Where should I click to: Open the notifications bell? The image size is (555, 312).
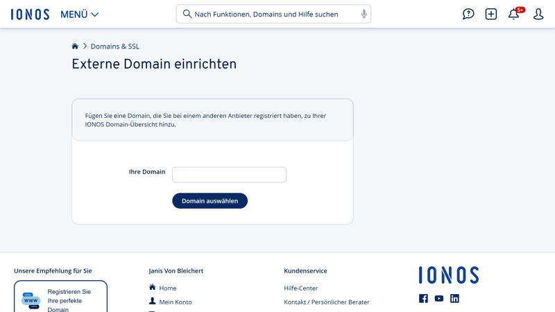click(x=513, y=14)
